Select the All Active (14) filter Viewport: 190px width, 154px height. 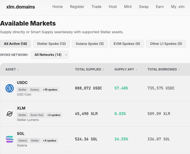click(16, 44)
